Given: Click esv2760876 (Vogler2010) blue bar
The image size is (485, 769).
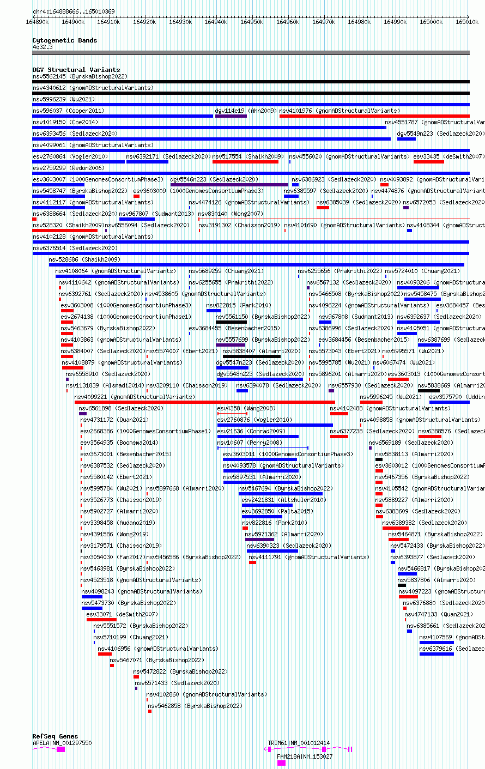Looking at the screenshot, I should (275, 425).
